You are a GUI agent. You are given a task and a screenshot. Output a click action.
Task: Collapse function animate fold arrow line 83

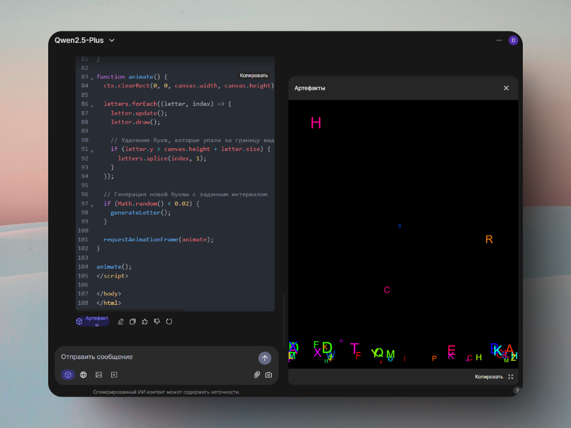[x=92, y=78]
